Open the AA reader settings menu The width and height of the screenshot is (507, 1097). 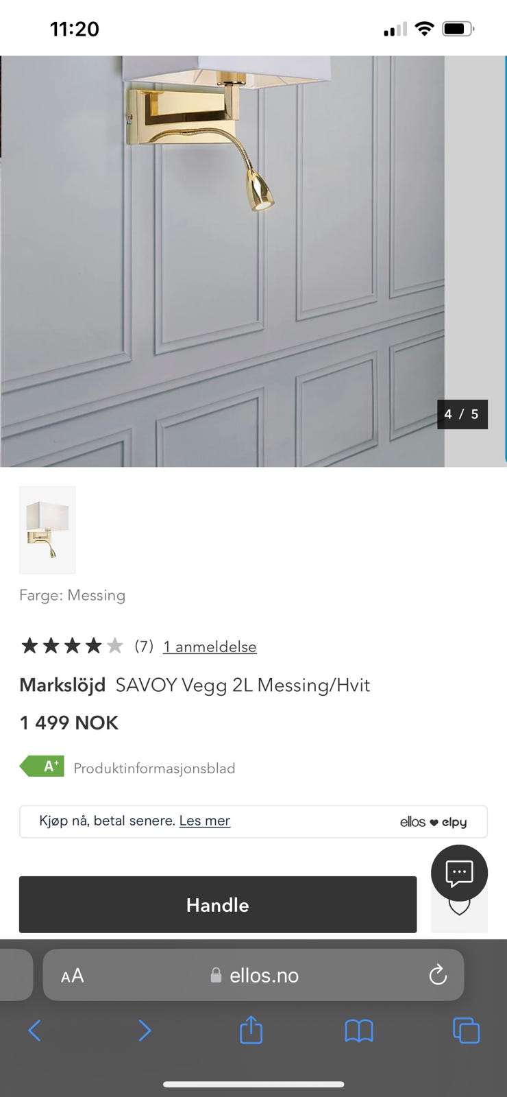pyautogui.click(x=72, y=976)
